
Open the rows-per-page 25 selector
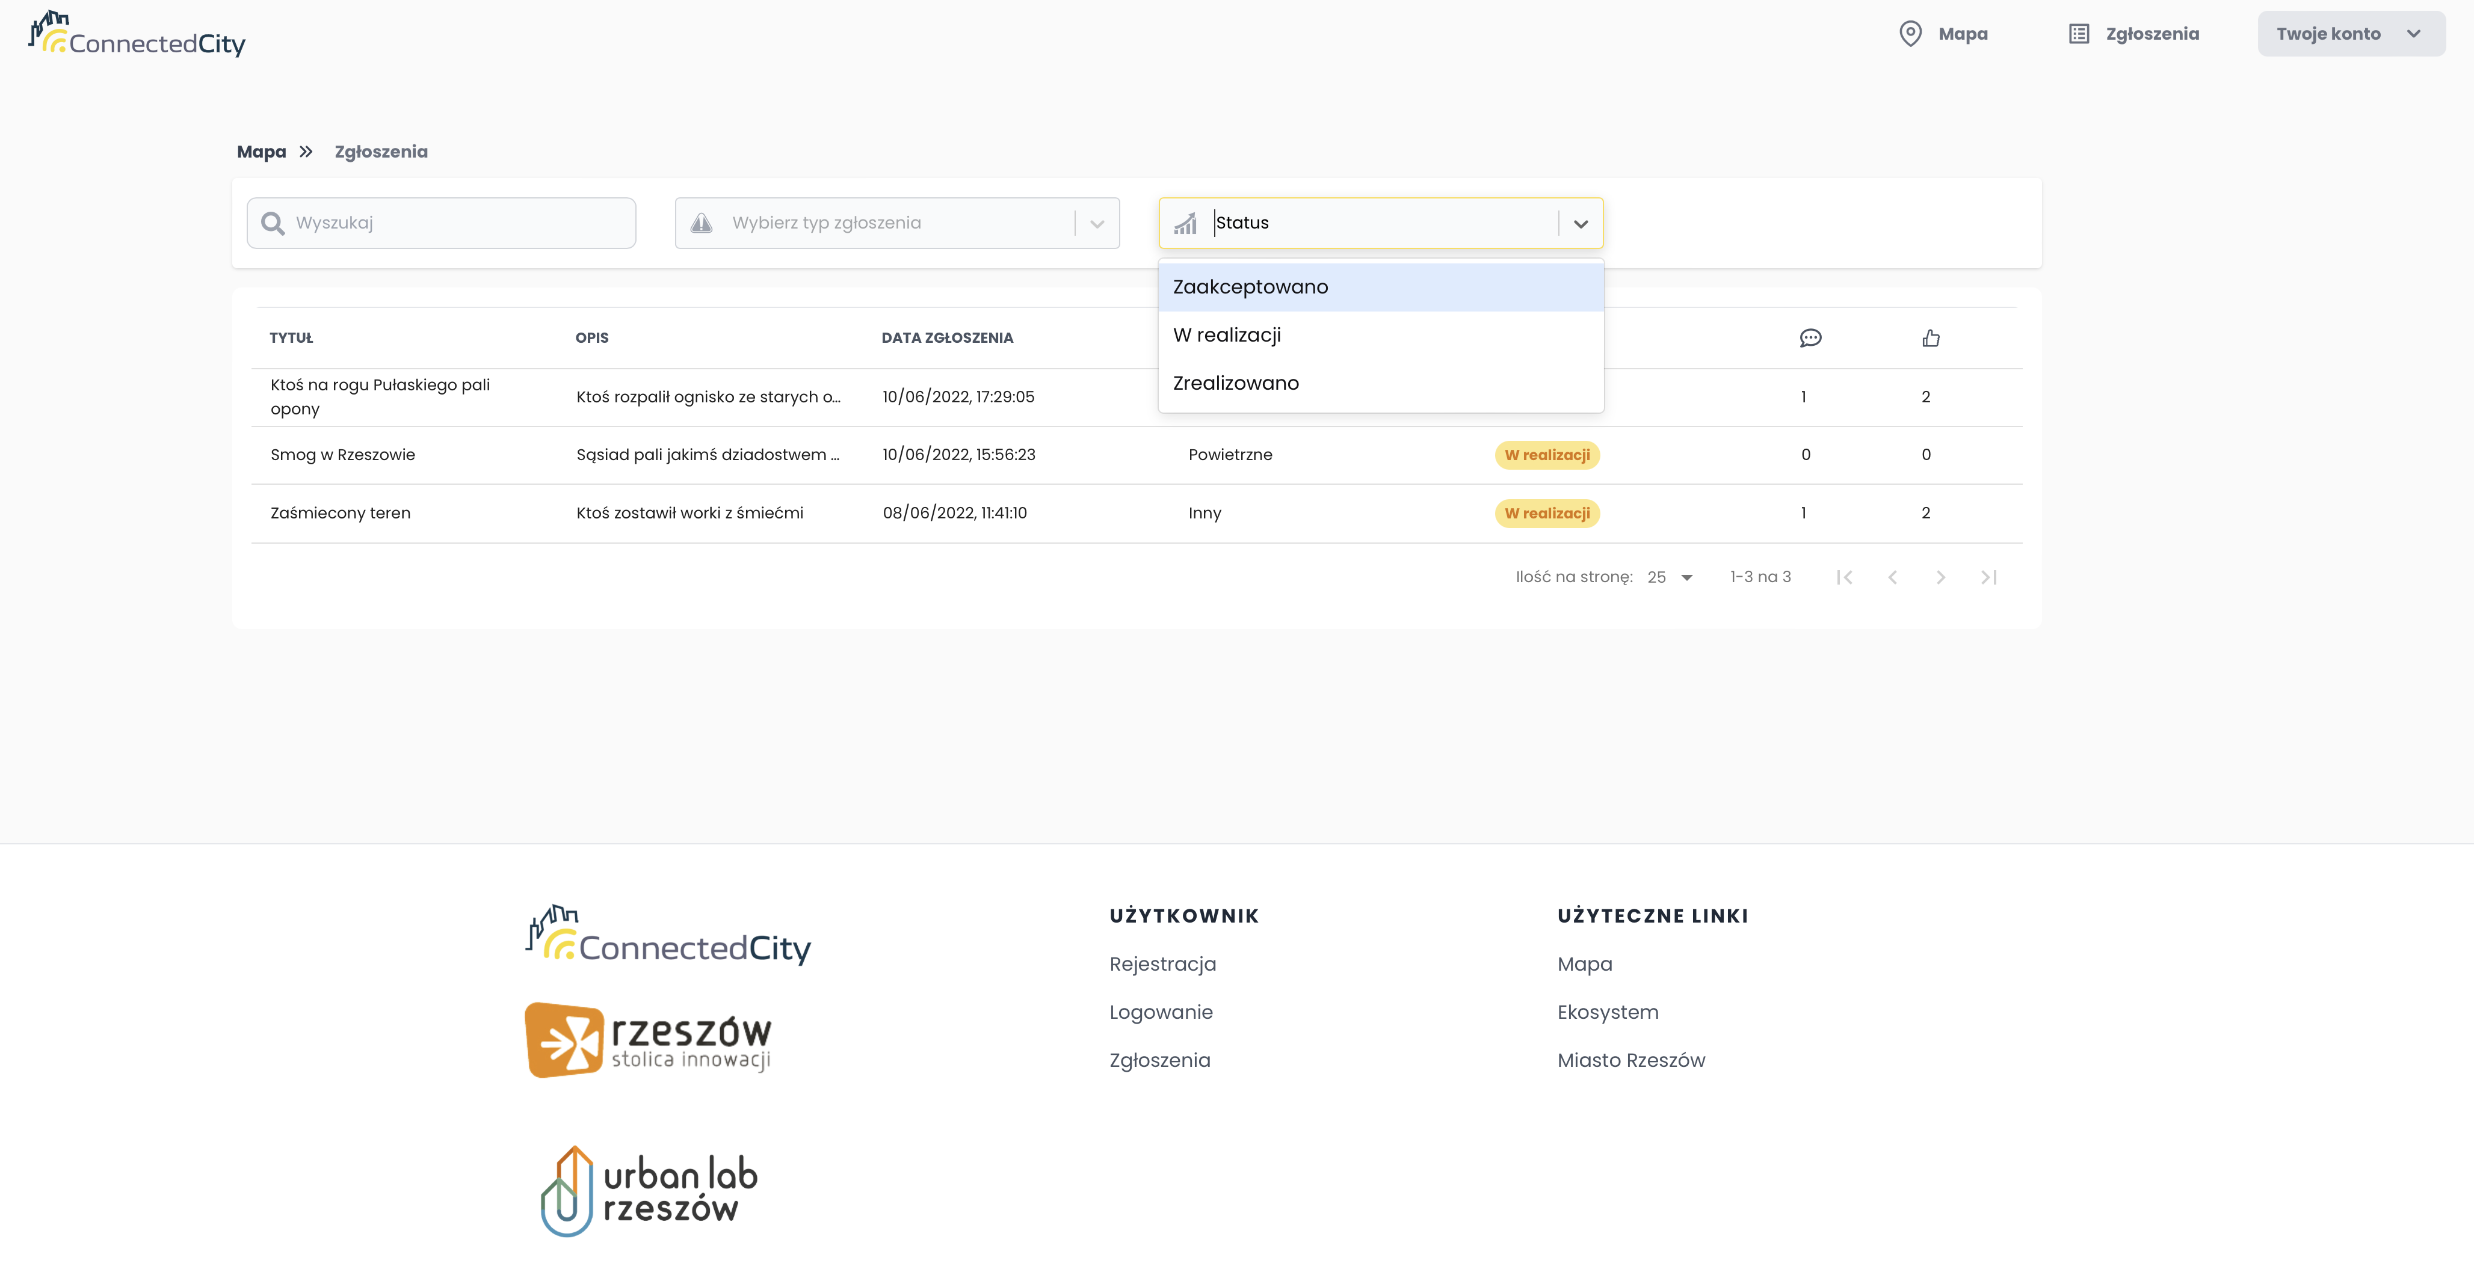(x=1670, y=577)
